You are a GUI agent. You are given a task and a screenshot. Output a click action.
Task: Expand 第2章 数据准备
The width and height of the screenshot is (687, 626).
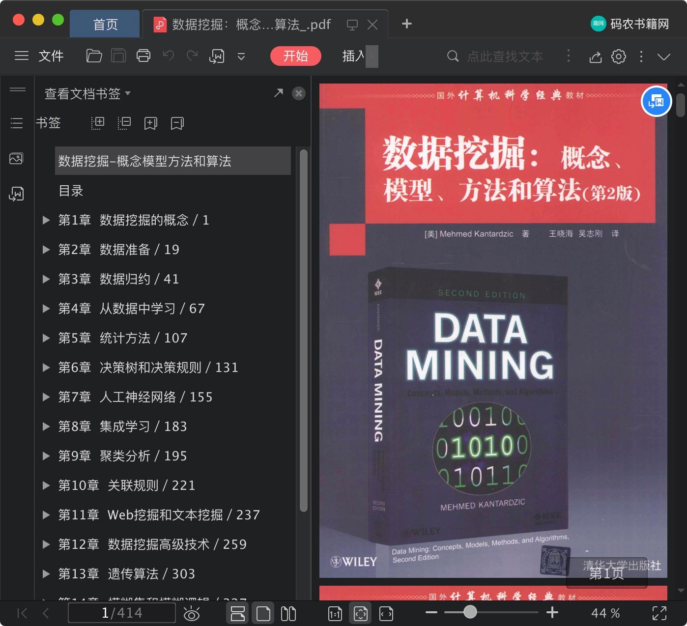46,250
